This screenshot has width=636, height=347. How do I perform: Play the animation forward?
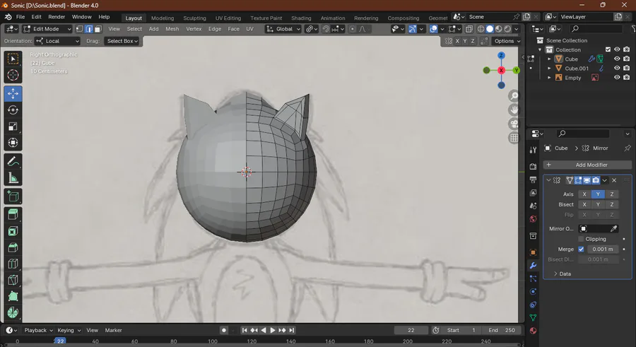tap(273, 330)
